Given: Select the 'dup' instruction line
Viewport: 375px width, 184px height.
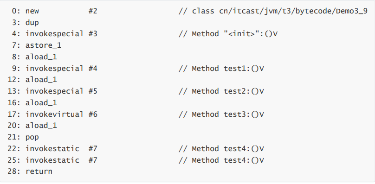Looking at the screenshot, I should [x=32, y=22].
